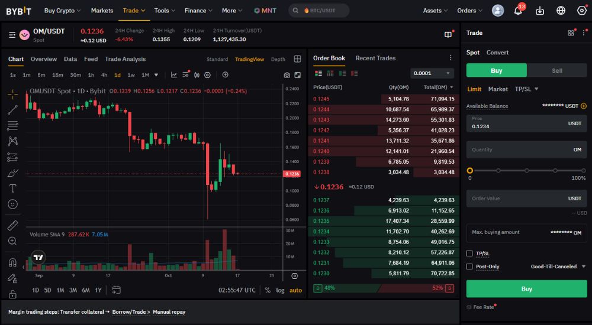592x325 pixels.
Task: Open the forecasting and measurement tool
Action: (12, 157)
